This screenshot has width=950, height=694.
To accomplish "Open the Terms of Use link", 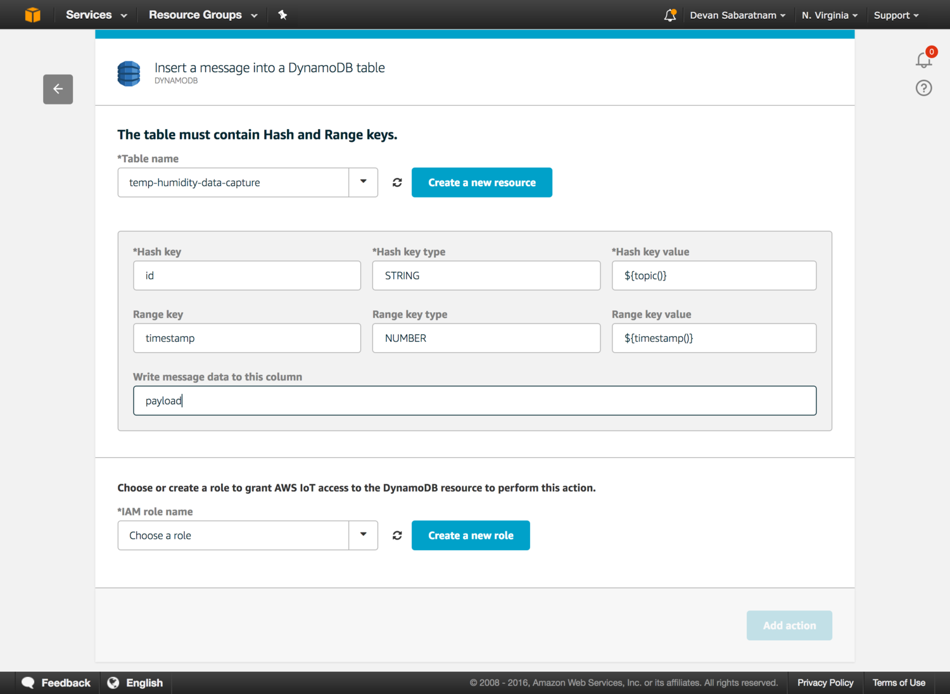I will (x=899, y=683).
